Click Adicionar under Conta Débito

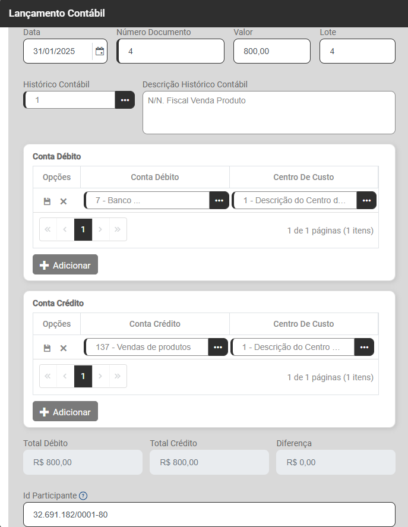click(x=65, y=265)
